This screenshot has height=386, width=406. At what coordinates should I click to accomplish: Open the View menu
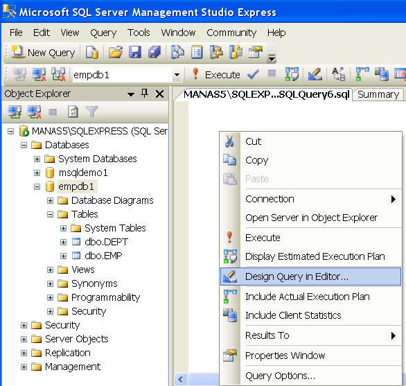70,33
